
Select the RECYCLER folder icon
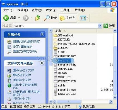(56, 40)
